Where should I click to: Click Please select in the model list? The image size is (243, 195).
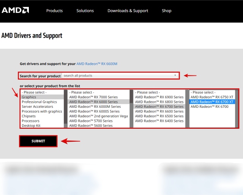click(212, 93)
